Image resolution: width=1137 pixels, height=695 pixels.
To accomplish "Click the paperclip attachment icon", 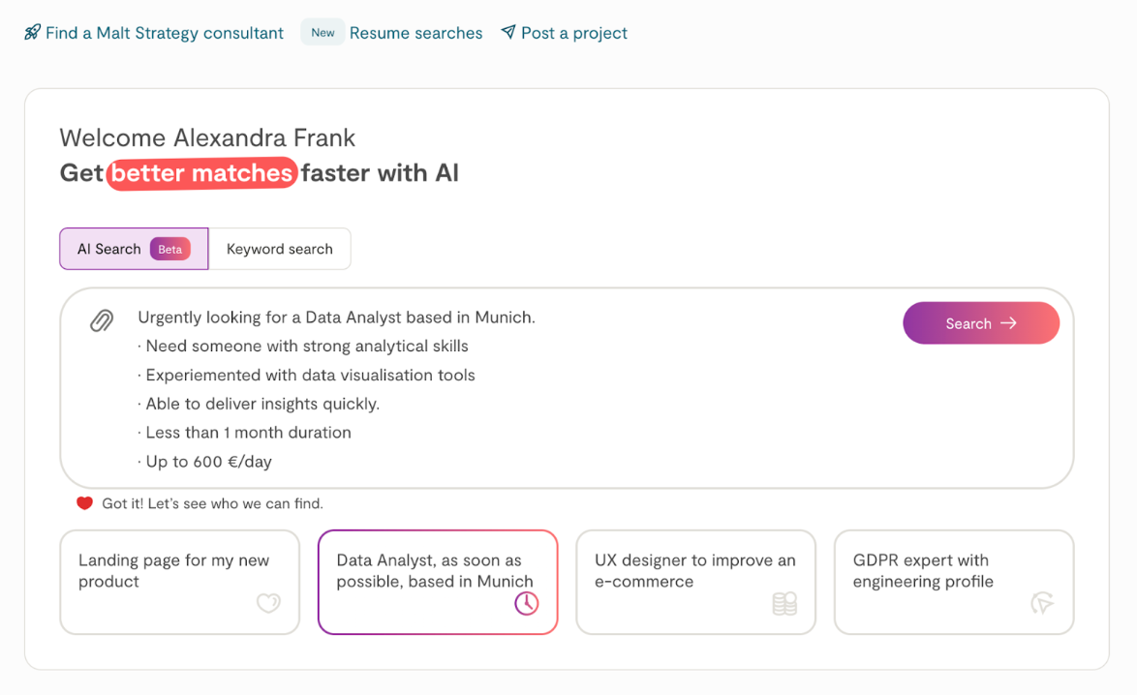I will 102,320.
